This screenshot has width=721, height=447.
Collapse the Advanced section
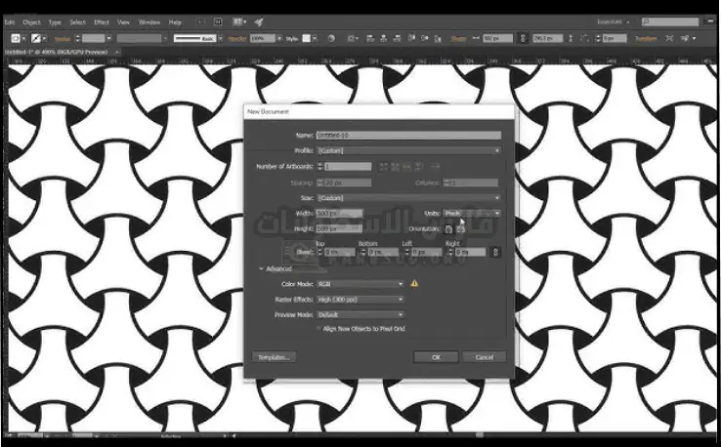pos(261,268)
